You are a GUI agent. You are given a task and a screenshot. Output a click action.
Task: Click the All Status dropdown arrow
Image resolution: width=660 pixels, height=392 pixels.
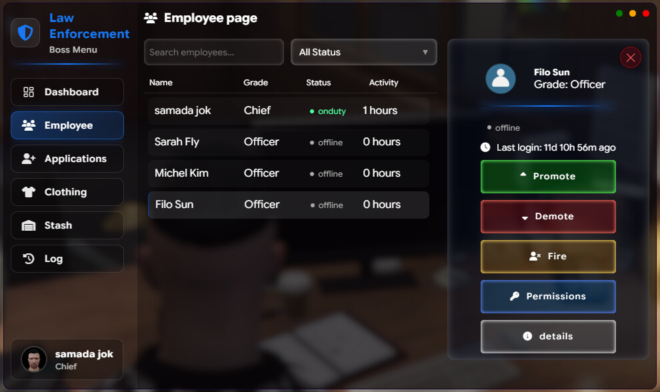(425, 52)
